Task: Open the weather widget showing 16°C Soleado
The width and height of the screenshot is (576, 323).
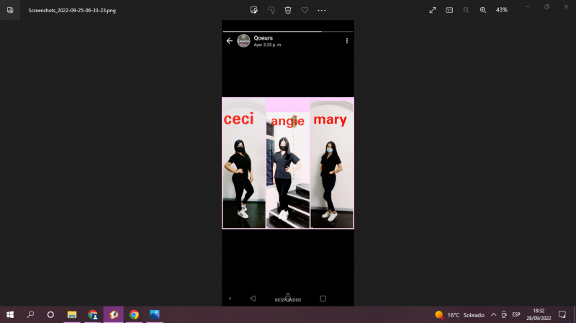Action: coord(459,314)
